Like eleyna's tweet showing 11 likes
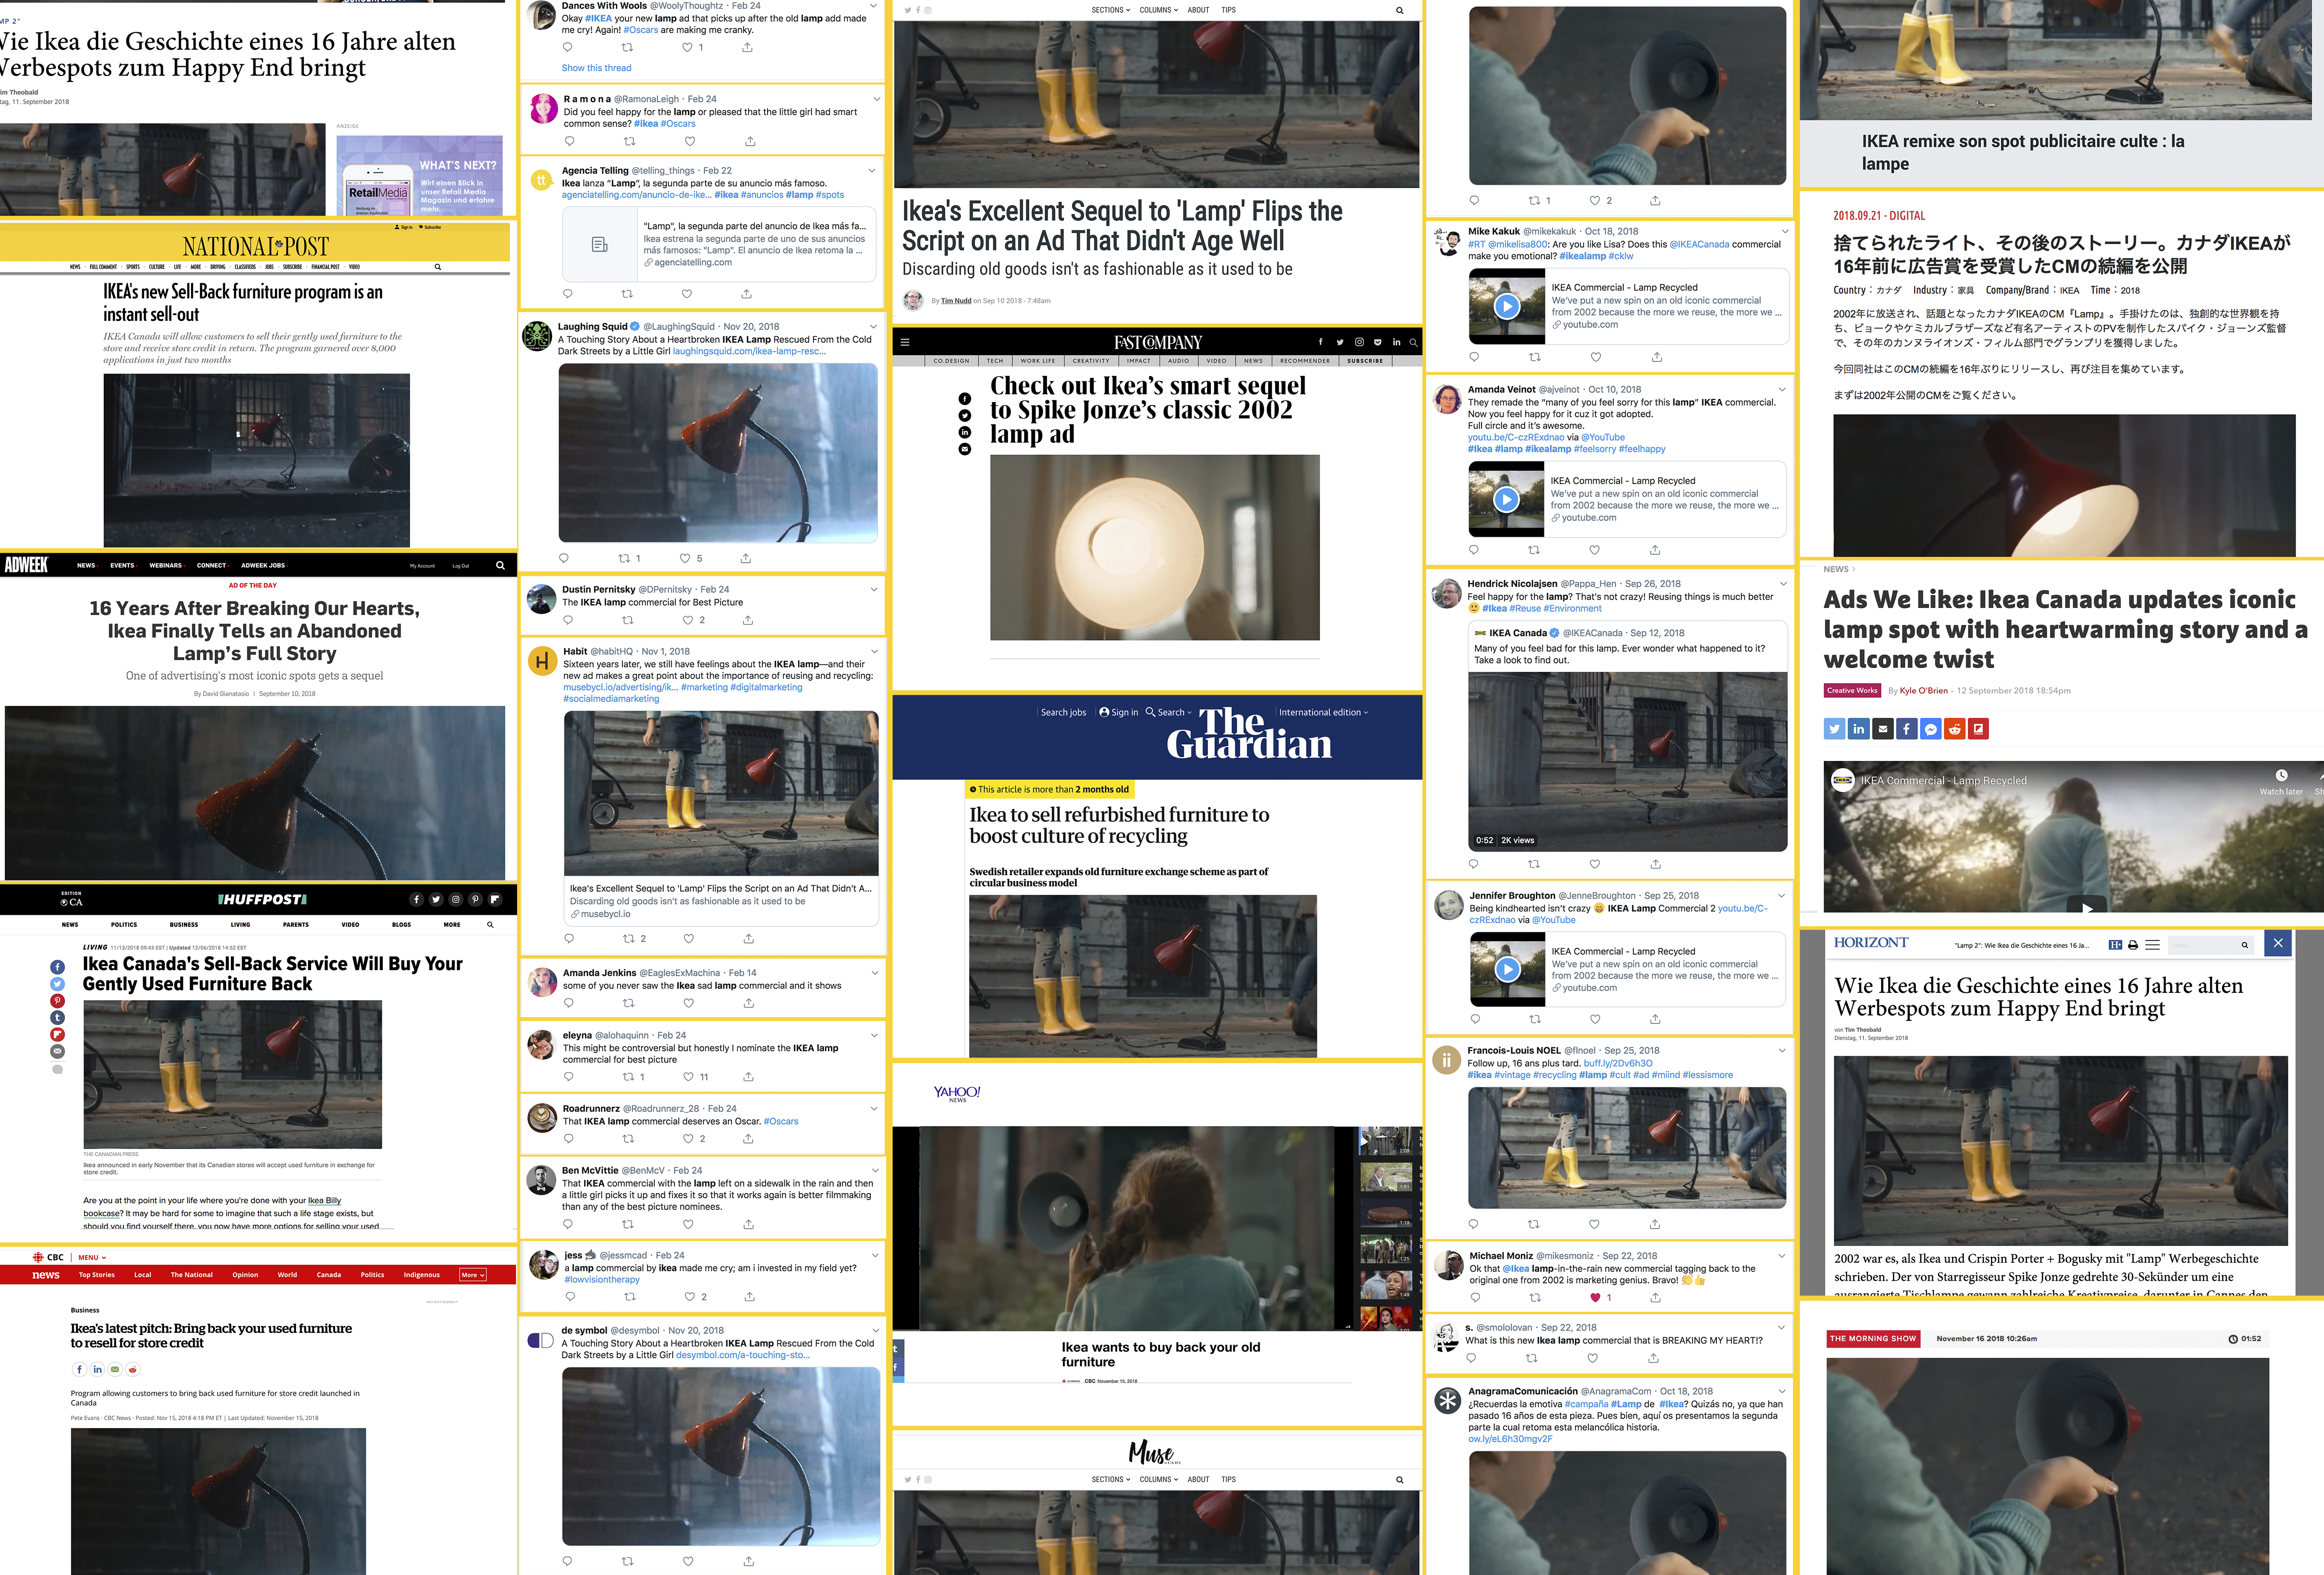The width and height of the screenshot is (2324, 1575). coord(688,1077)
